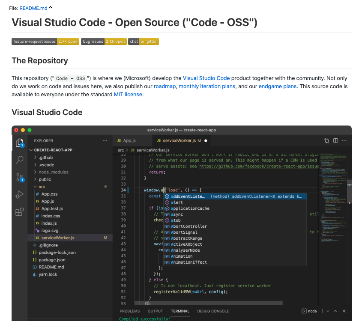Click the plus icon to add terminal

[x=323, y=311]
